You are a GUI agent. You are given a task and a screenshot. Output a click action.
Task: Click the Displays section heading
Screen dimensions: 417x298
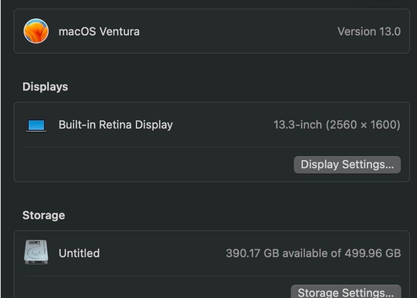point(45,87)
